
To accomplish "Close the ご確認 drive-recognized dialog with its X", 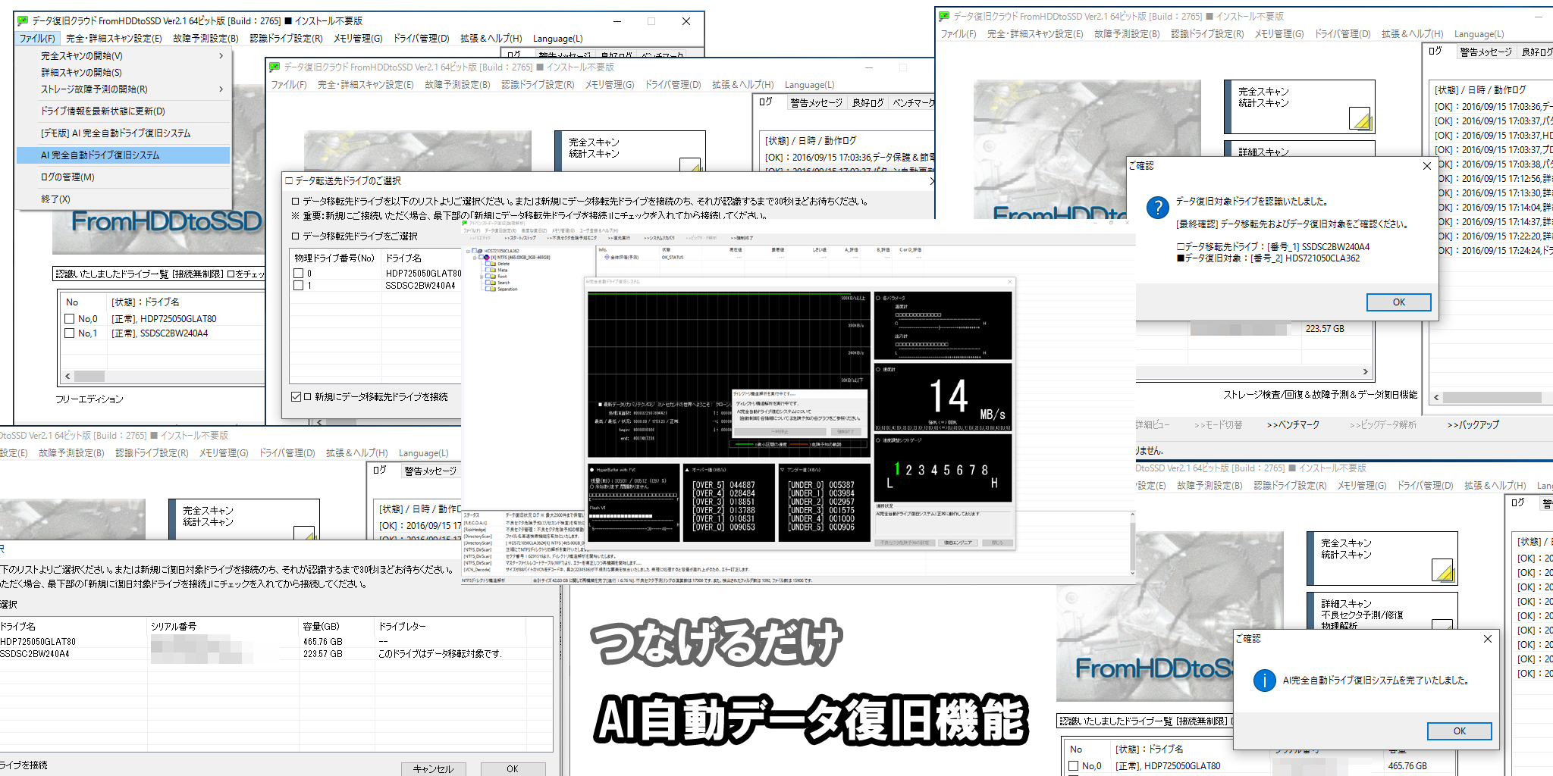I will 1426,166.
